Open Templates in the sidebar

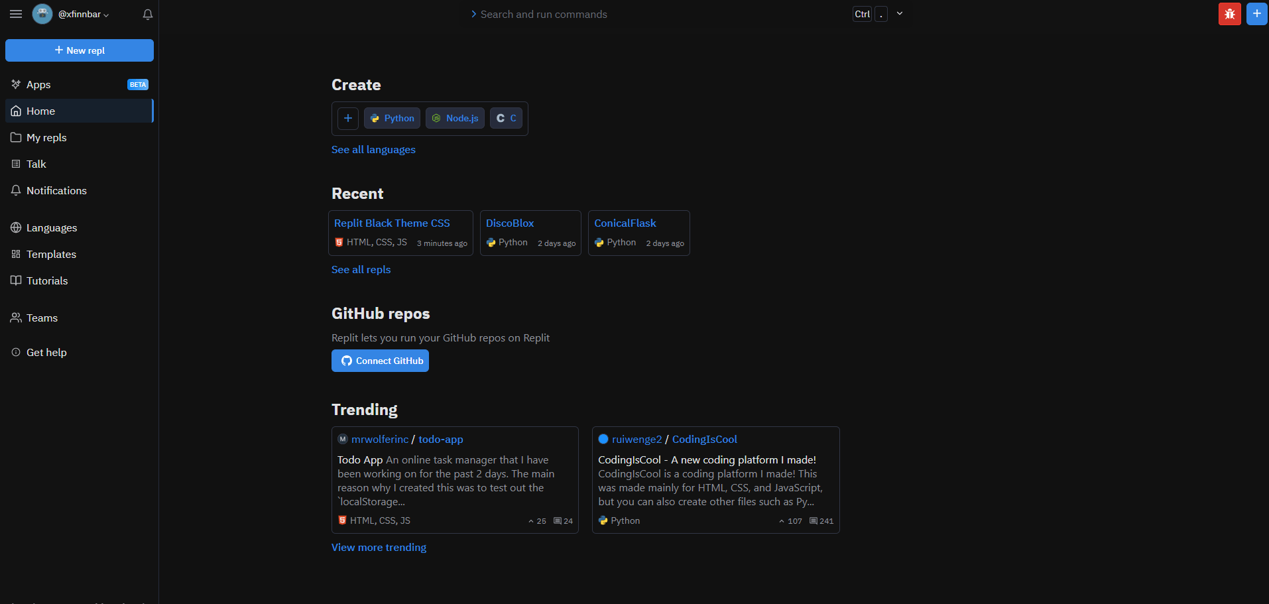point(80,254)
